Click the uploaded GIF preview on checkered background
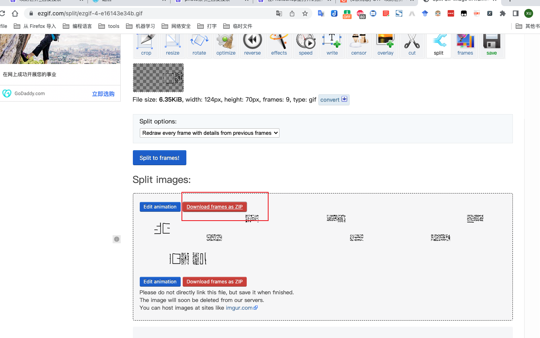 pyautogui.click(x=158, y=78)
